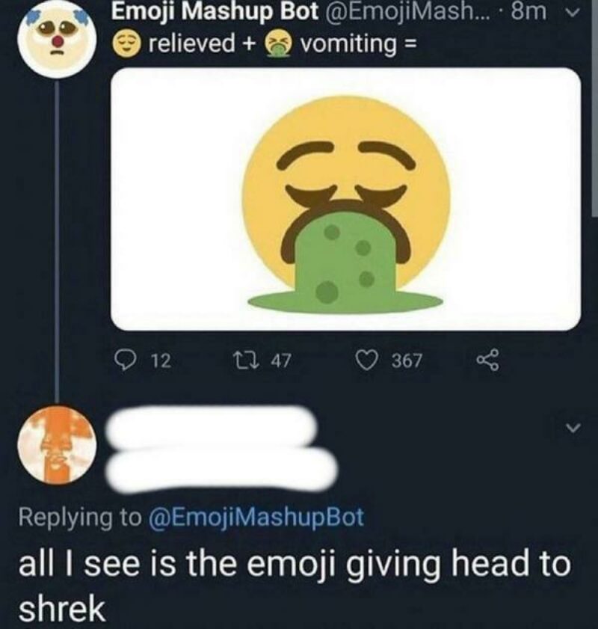Click the speech bubble reply icon
The height and width of the screenshot is (629, 598).
128,361
